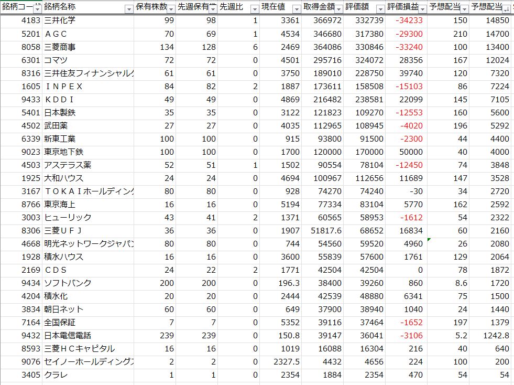Open the 先週比 column filter dropdown
The image size is (514, 385).
click(255, 9)
